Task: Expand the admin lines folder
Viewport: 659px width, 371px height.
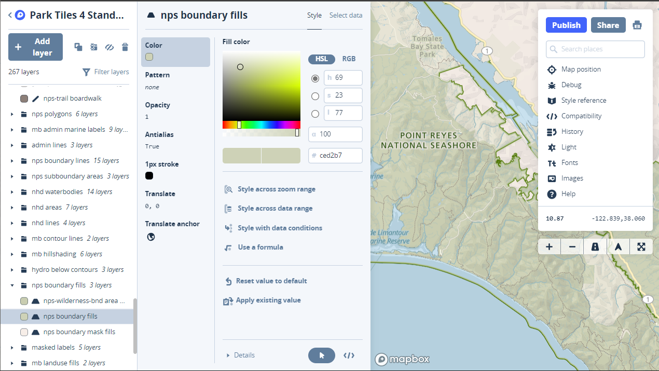Action: click(12, 145)
